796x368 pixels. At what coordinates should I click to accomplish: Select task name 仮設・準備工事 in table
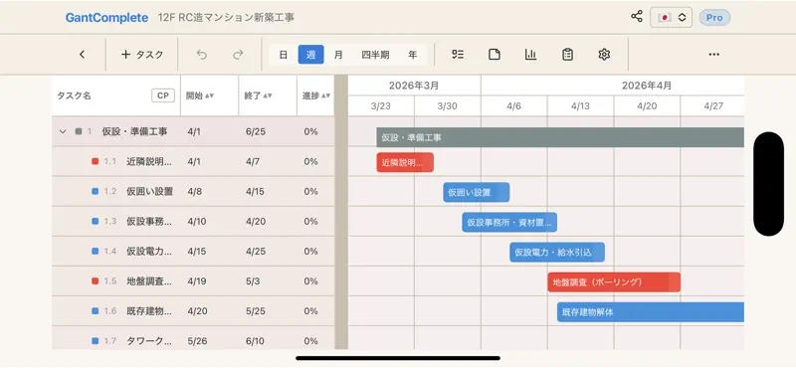134,131
